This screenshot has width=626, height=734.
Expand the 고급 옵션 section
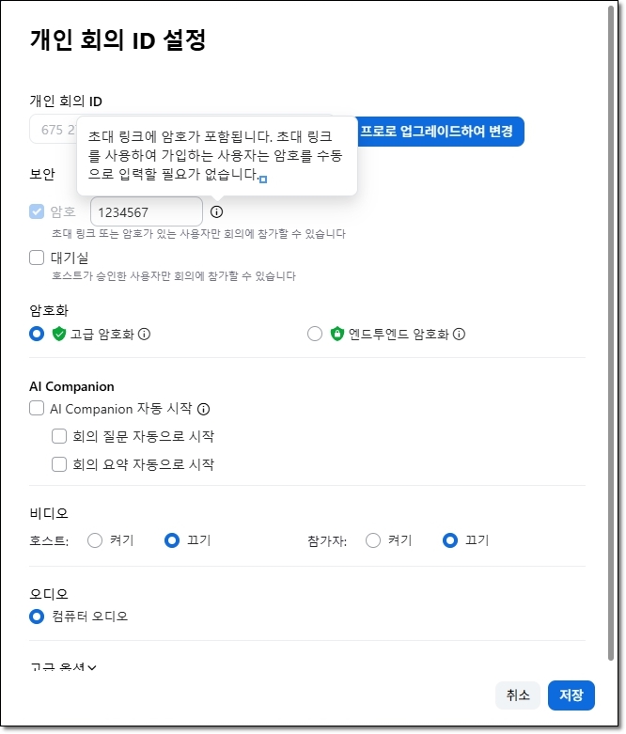pos(64,667)
